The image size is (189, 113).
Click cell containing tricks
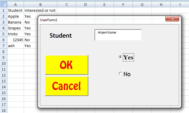click(x=15, y=34)
